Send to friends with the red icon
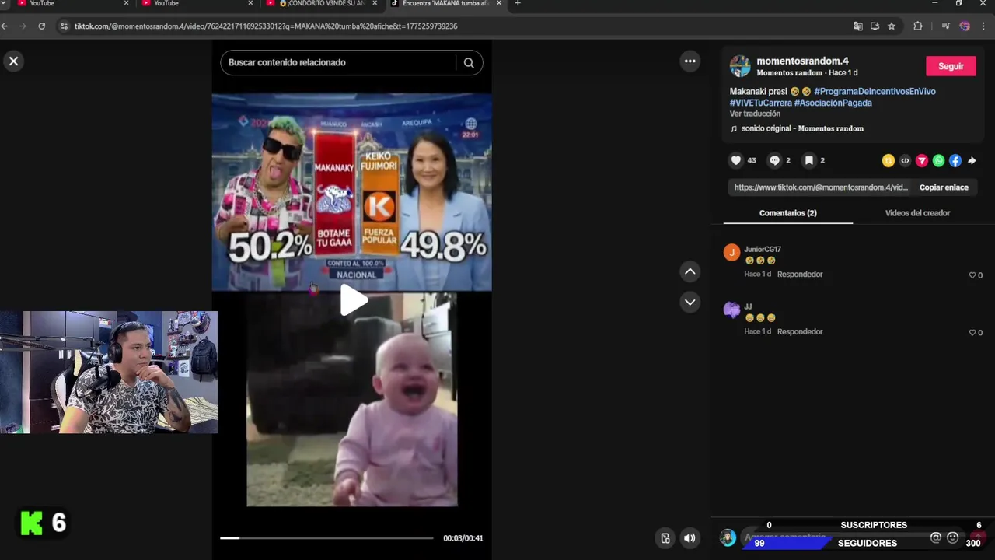 [x=922, y=161]
